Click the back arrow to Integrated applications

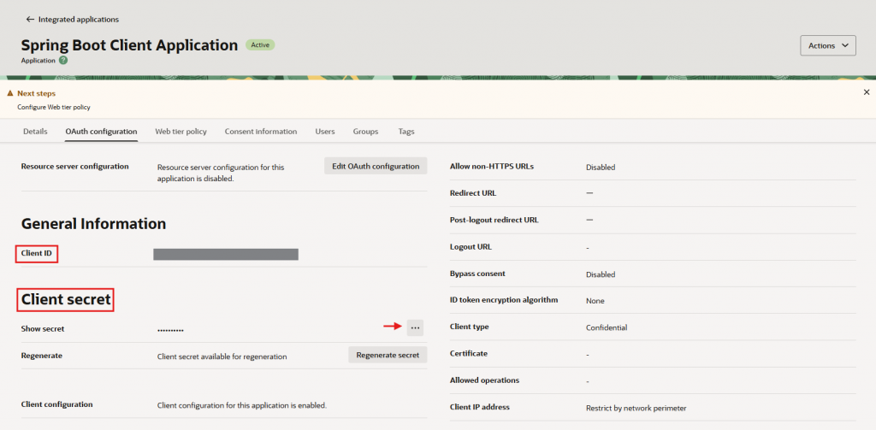coord(30,19)
